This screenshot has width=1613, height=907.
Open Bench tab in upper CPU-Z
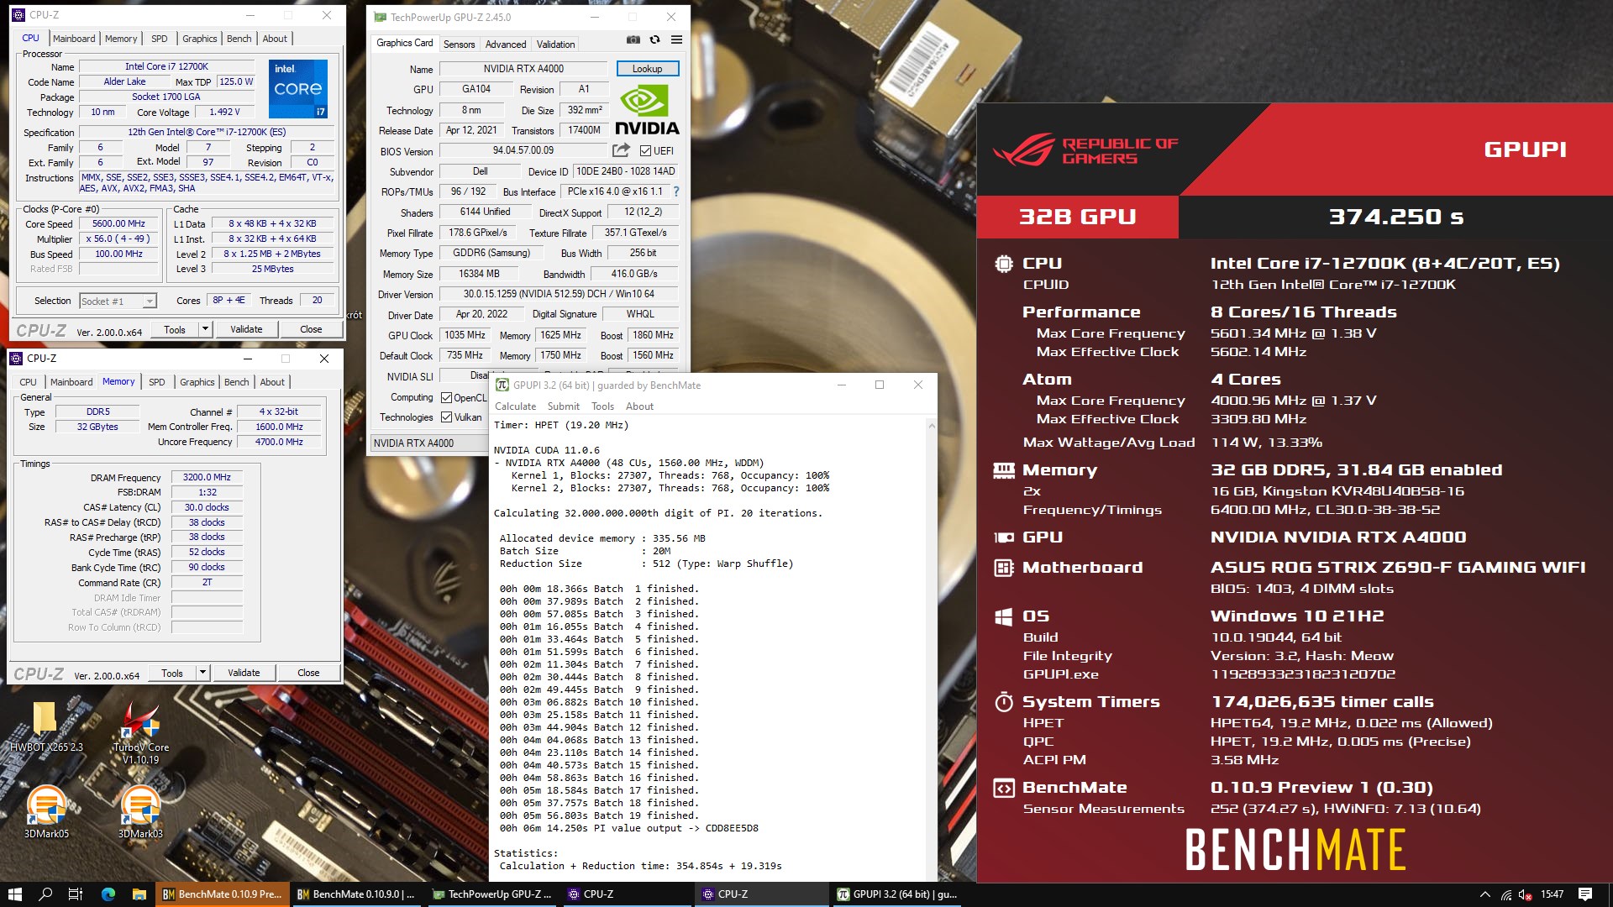pos(239,39)
